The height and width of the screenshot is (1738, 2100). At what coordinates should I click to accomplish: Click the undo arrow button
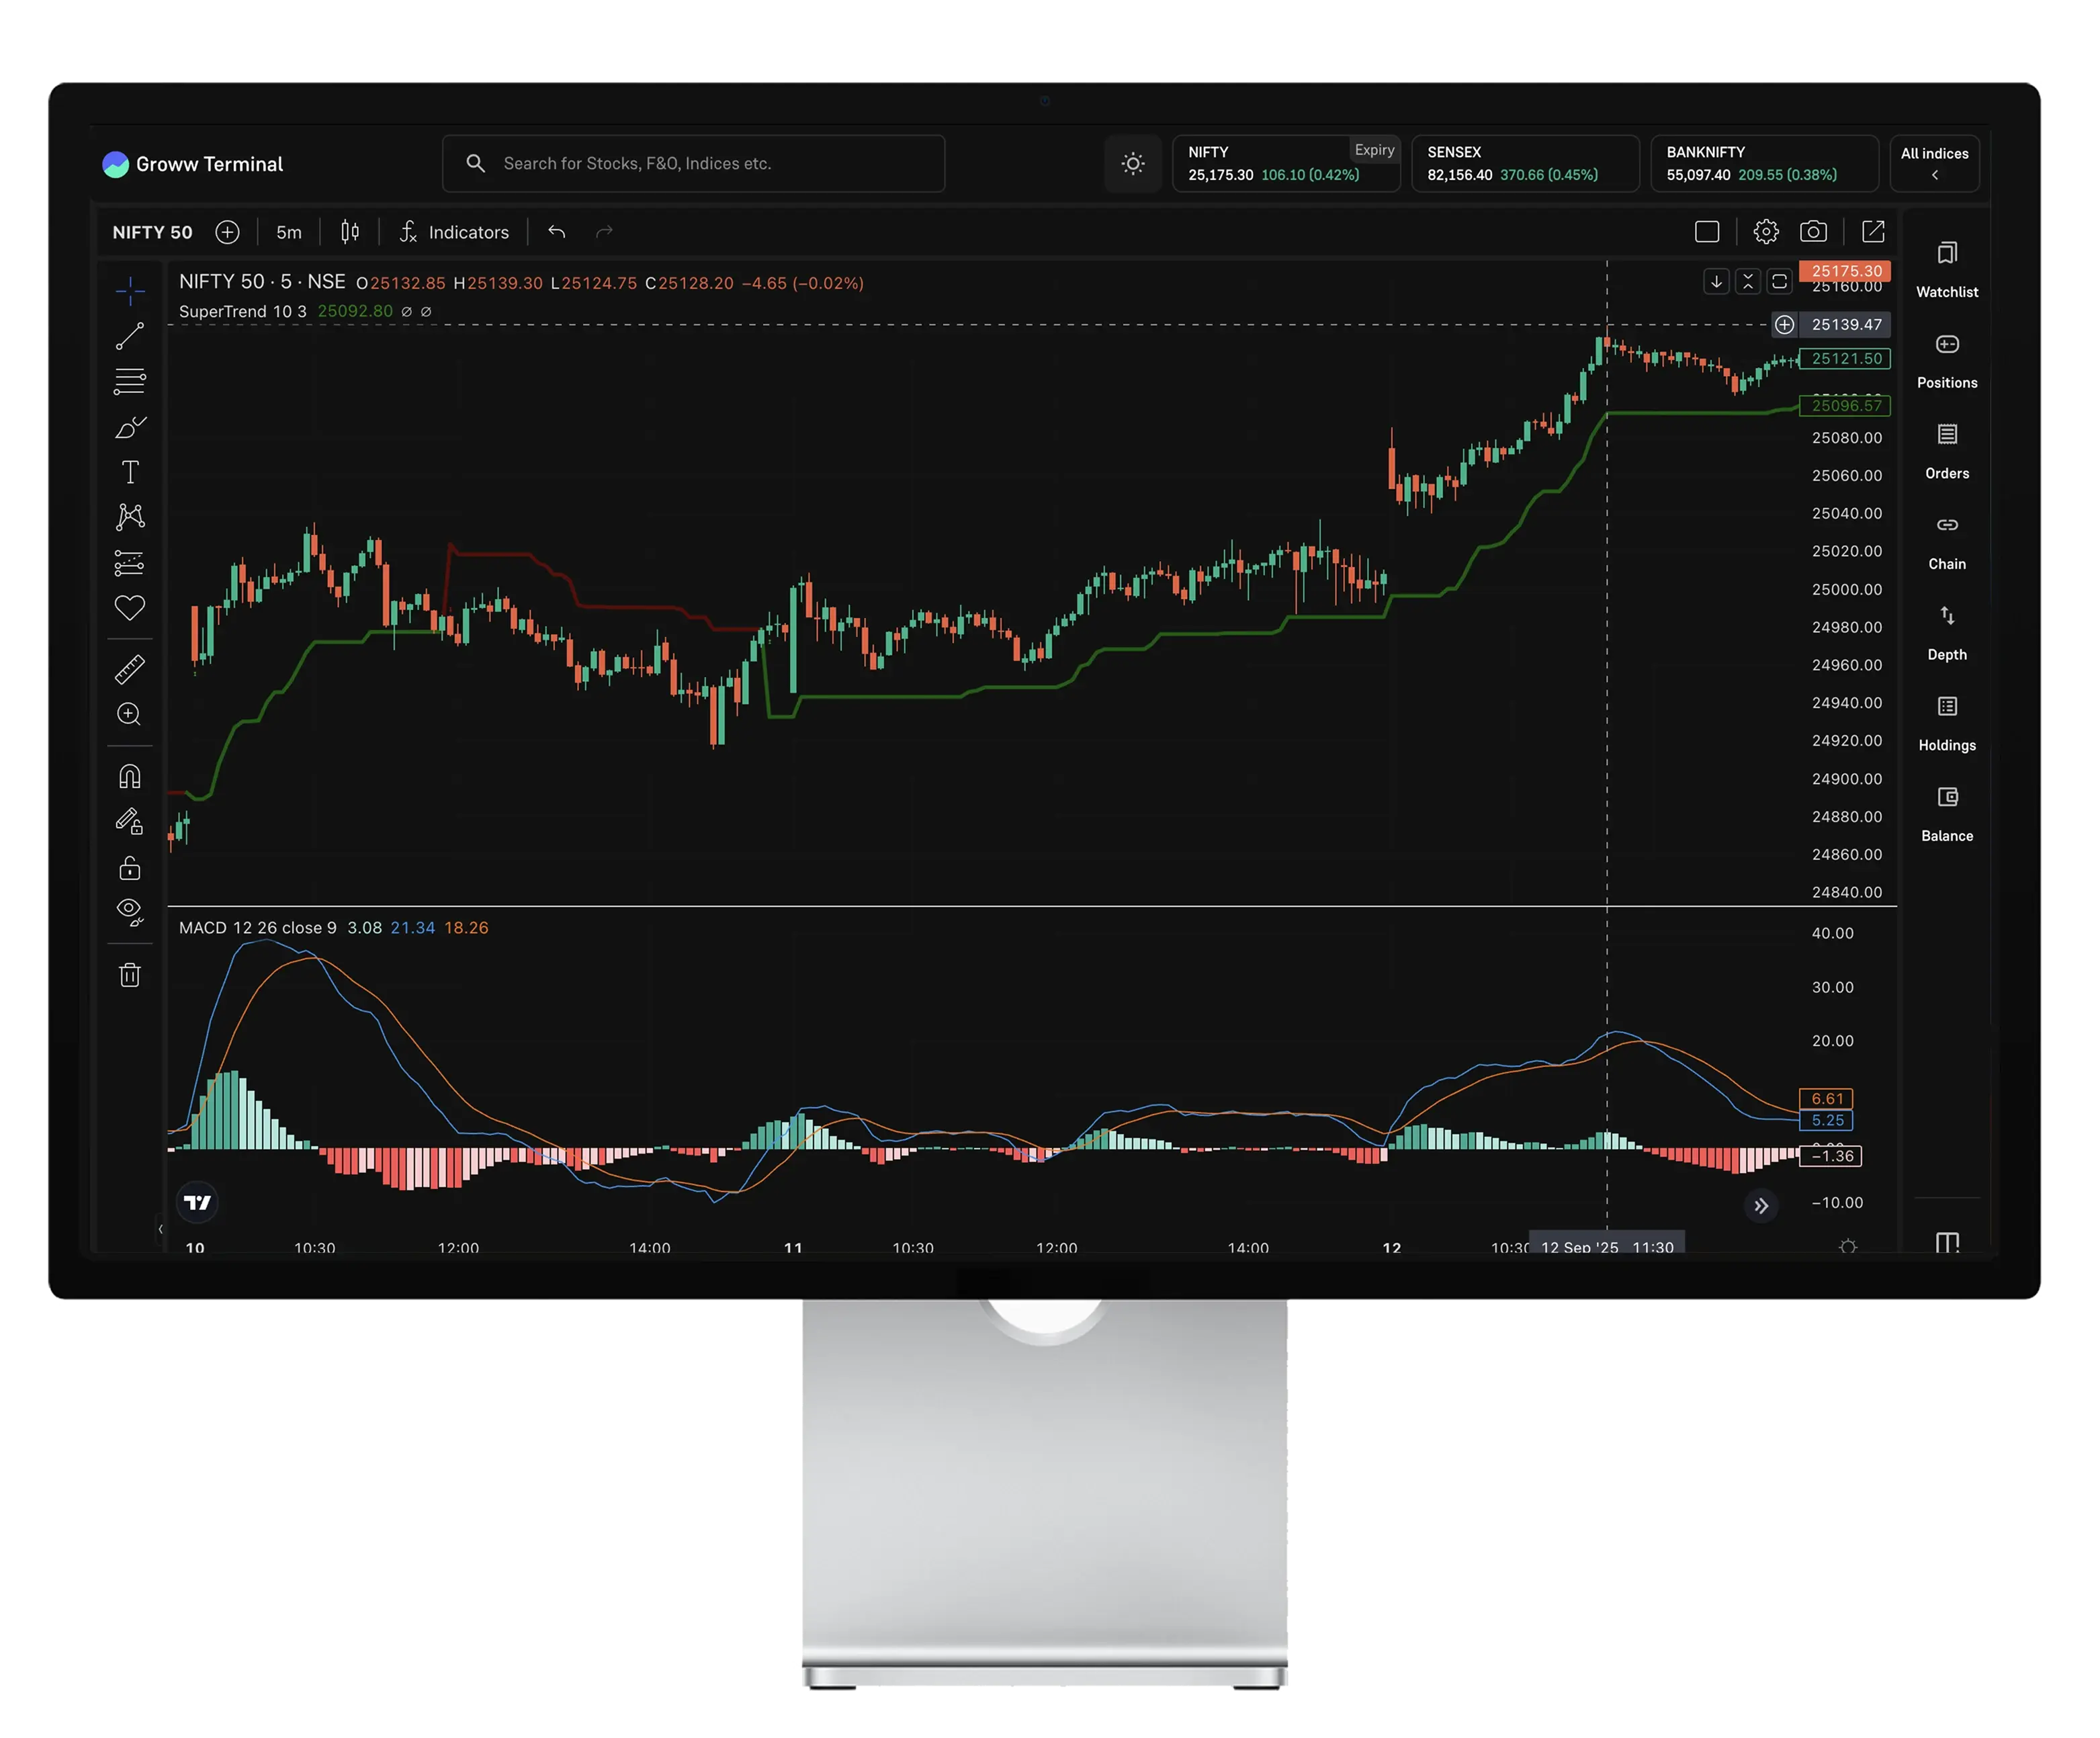tap(557, 232)
